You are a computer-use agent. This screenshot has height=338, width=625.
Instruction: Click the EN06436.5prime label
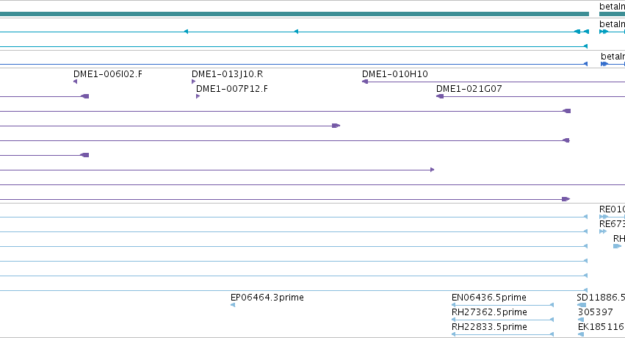coord(489,298)
